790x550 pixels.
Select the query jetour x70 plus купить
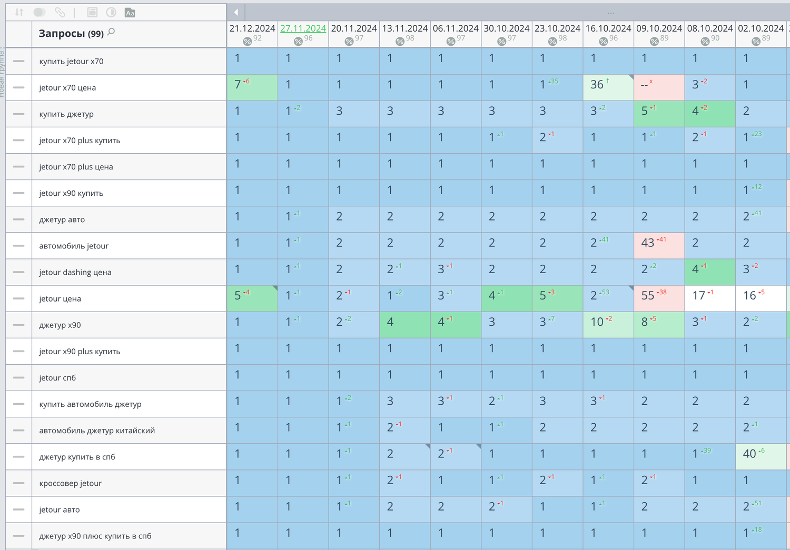[x=80, y=141]
